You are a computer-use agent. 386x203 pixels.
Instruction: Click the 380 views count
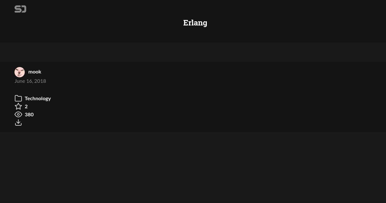point(29,114)
